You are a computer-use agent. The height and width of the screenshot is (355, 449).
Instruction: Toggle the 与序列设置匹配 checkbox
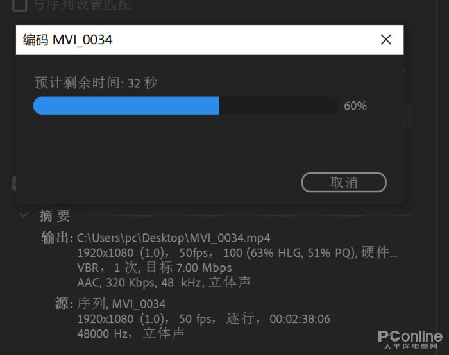(x=19, y=4)
